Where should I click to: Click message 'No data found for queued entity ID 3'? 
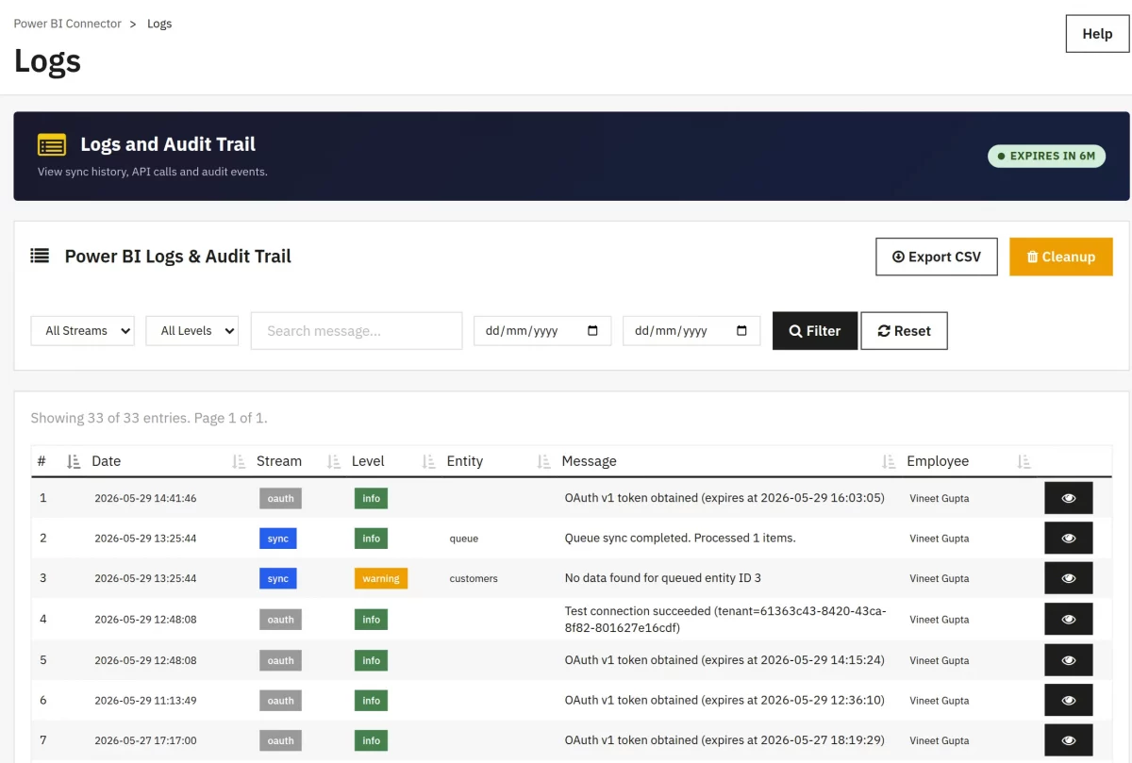(663, 578)
